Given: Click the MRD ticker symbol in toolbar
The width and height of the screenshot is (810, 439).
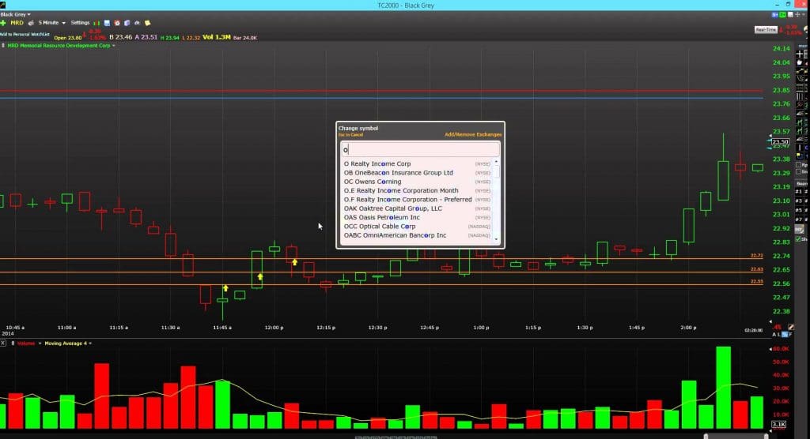Looking at the screenshot, I should [x=17, y=23].
